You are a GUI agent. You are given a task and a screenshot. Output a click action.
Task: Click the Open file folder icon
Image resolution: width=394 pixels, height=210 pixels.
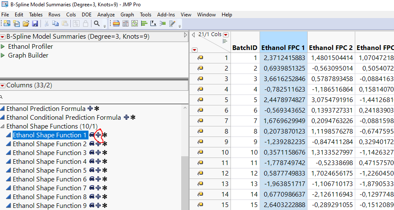tap(26, 24)
